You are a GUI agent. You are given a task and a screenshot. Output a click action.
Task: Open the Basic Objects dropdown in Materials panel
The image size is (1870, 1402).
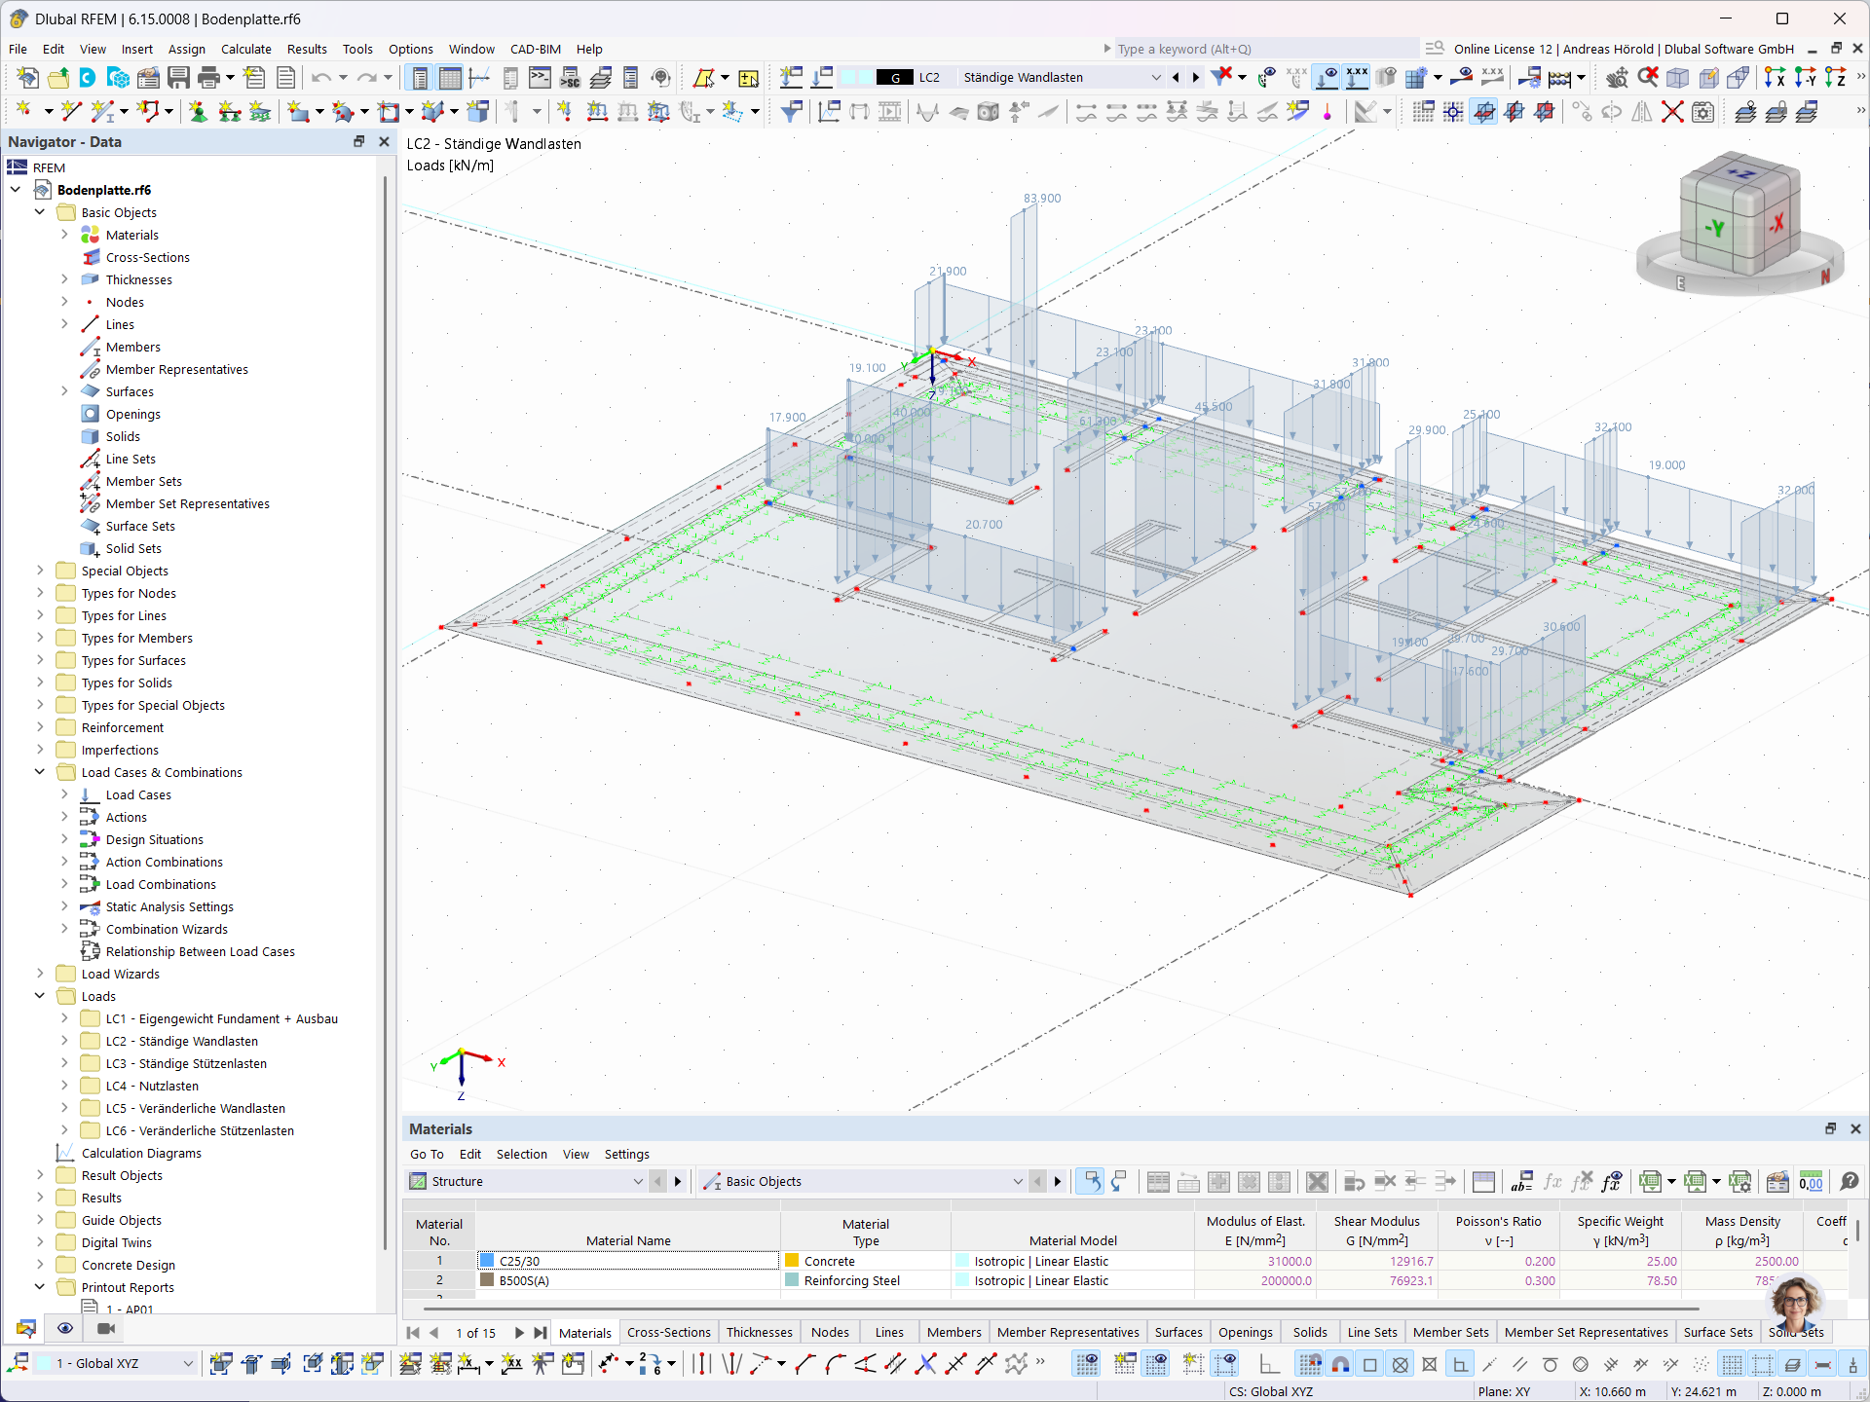point(1018,1181)
